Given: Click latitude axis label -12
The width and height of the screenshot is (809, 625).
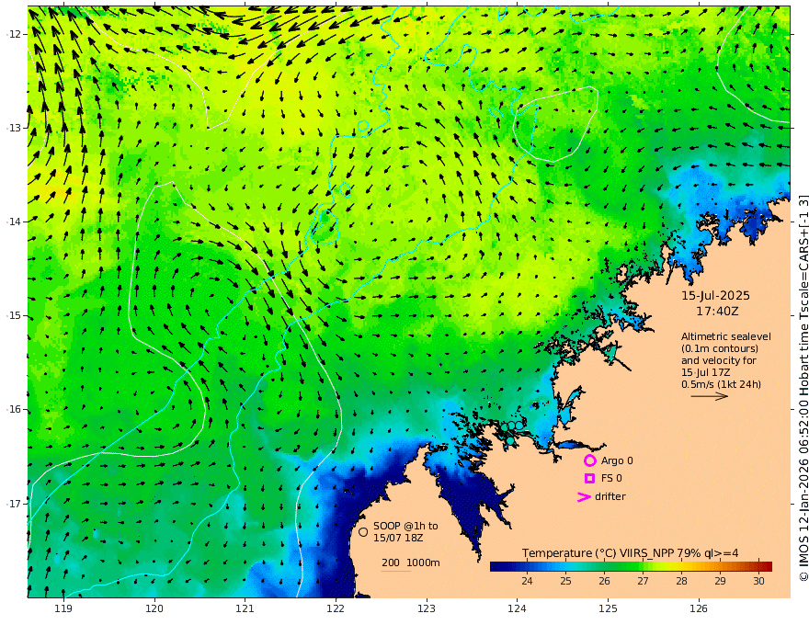Looking at the screenshot, I should (15, 34).
